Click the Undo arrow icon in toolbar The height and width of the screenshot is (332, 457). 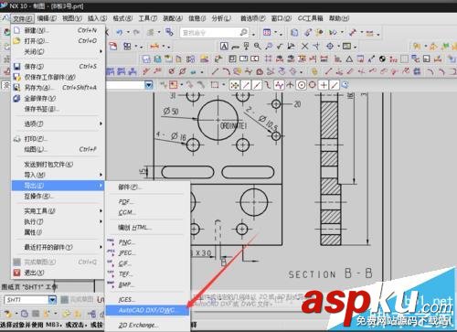coord(120,32)
